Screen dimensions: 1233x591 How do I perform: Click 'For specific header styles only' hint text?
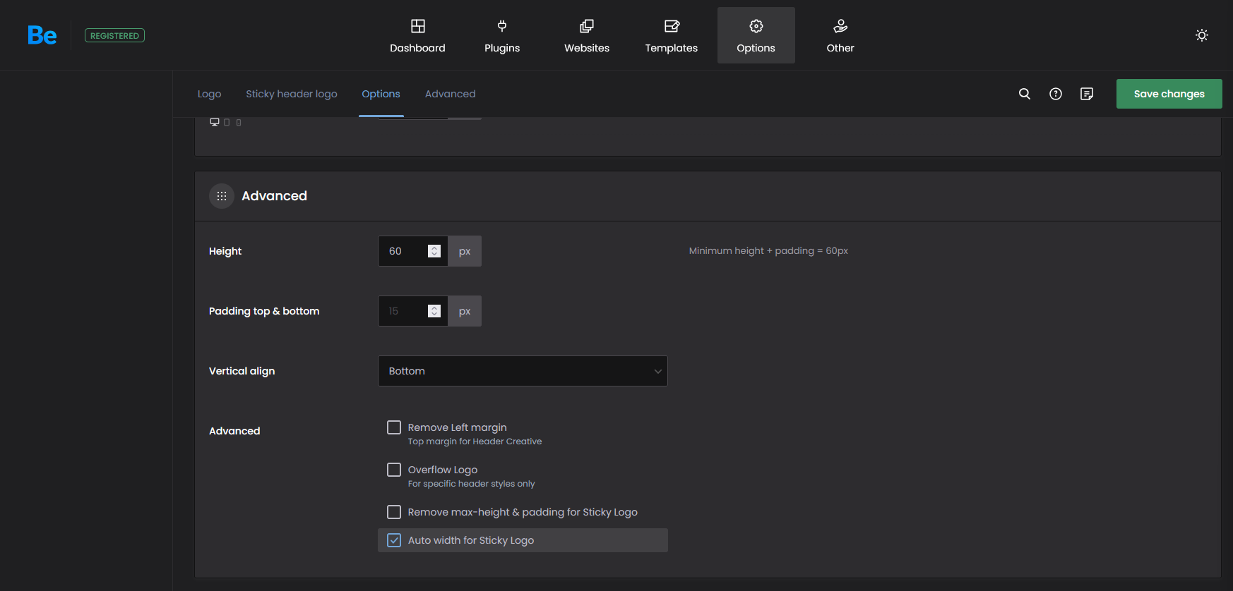tap(471, 484)
